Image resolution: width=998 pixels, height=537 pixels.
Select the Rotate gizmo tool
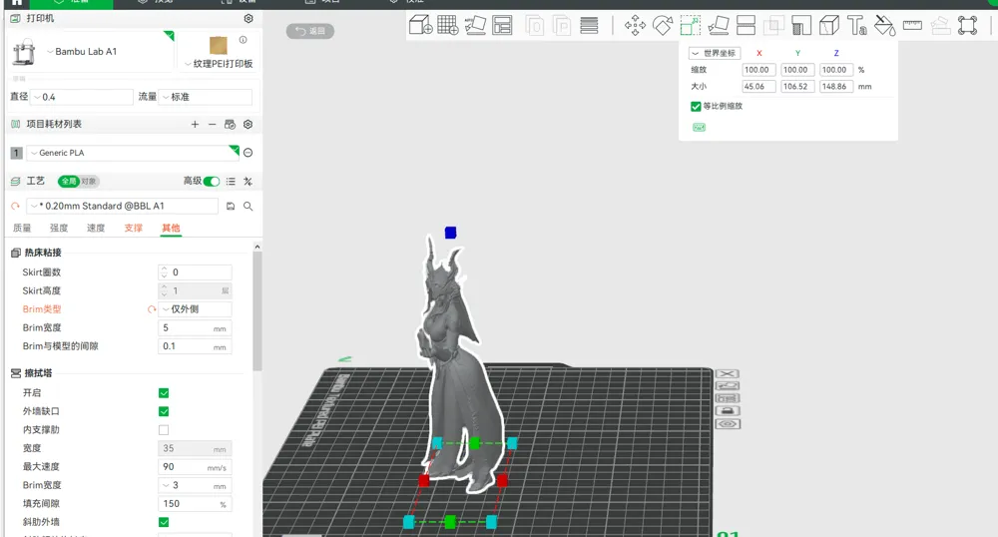pyautogui.click(x=663, y=25)
